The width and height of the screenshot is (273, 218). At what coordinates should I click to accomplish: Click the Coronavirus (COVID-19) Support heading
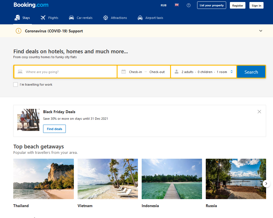pos(54,31)
